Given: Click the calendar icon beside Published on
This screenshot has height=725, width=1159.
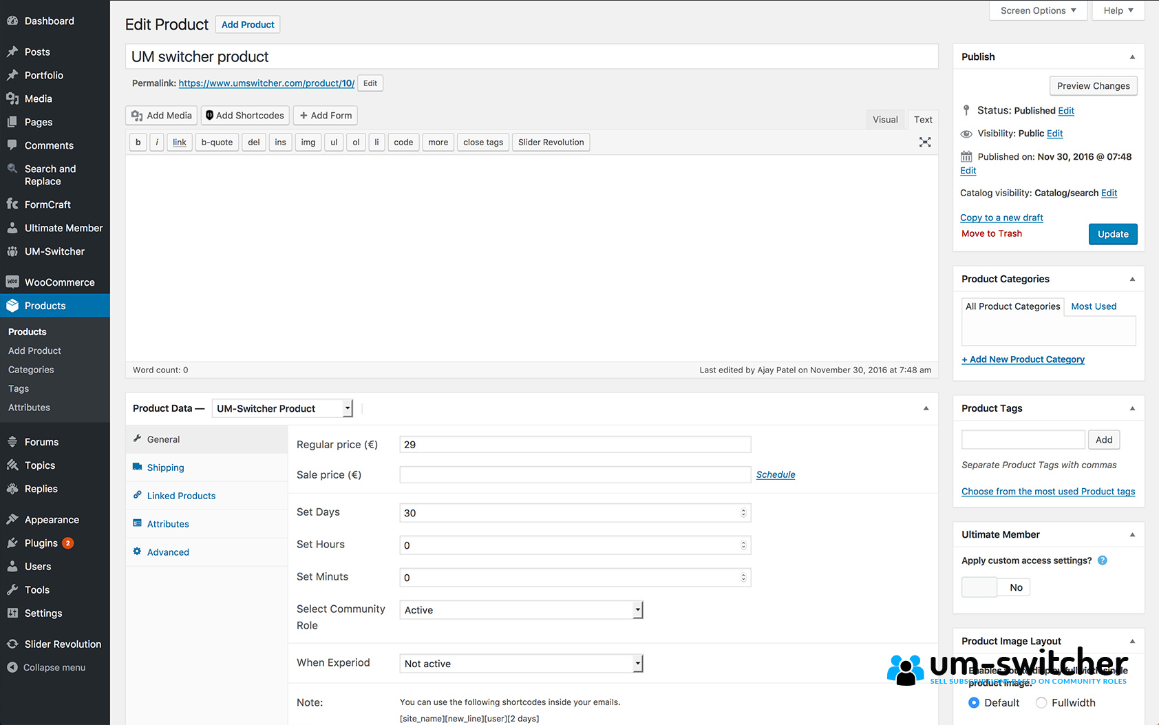Looking at the screenshot, I should (966, 156).
